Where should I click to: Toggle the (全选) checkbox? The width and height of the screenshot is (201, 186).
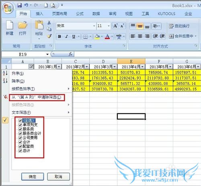20,120
